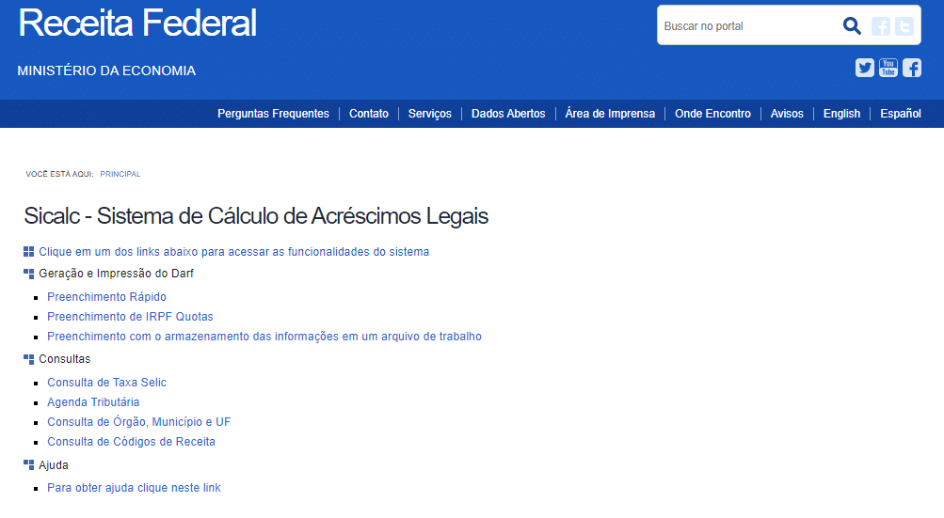Switch site language to Español

pyautogui.click(x=901, y=114)
